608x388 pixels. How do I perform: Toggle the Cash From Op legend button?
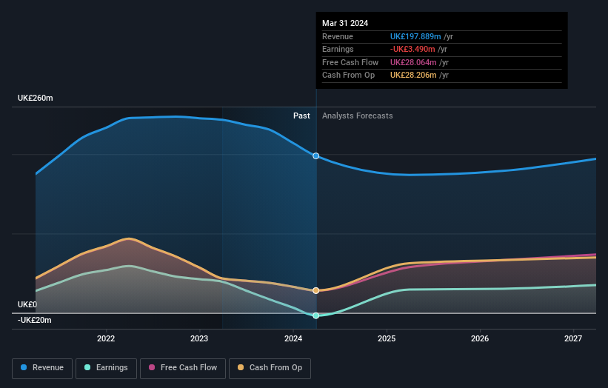coord(270,368)
